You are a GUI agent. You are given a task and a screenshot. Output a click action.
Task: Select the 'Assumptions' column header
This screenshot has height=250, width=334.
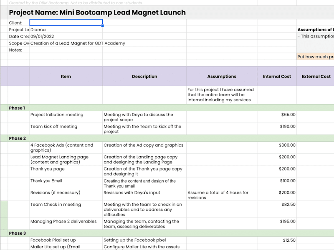click(222, 77)
